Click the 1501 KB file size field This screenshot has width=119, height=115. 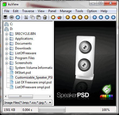tap(12, 110)
